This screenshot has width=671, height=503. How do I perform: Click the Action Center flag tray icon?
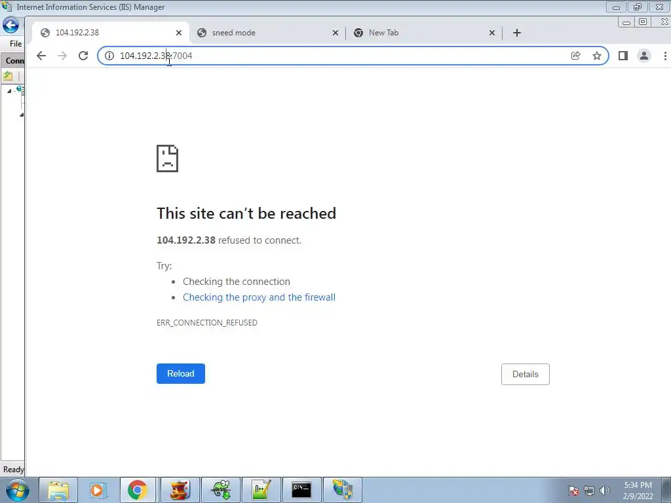coord(573,491)
